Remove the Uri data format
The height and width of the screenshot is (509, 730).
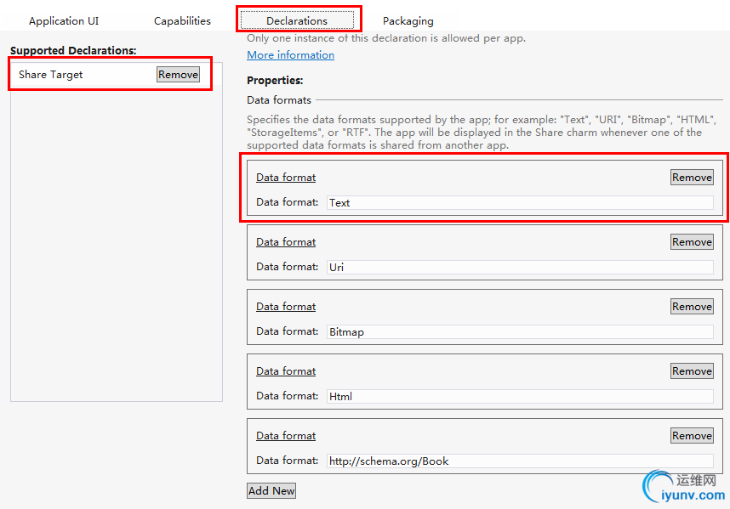coord(692,242)
